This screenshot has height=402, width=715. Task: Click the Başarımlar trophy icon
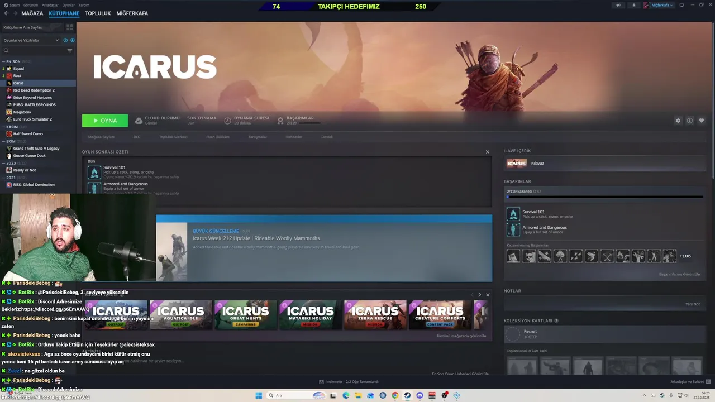(x=280, y=121)
